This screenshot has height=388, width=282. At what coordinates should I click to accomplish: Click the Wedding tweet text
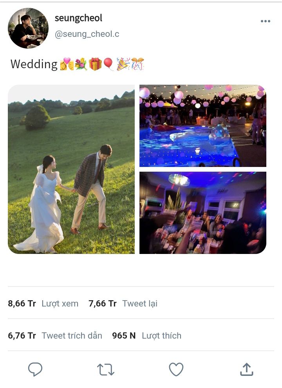click(x=34, y=64)
